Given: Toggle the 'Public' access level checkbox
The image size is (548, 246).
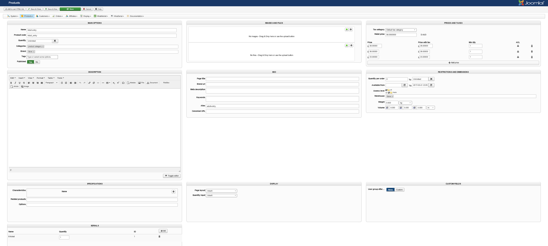Looking at the screenshot, I should click(389, 93).
